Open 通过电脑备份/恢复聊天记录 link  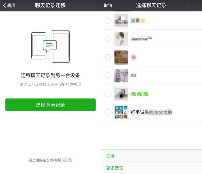click(x=50, y=160)
